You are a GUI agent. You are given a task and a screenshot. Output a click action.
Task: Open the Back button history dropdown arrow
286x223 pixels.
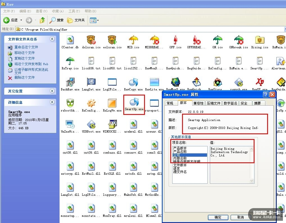tap(21, 20)
